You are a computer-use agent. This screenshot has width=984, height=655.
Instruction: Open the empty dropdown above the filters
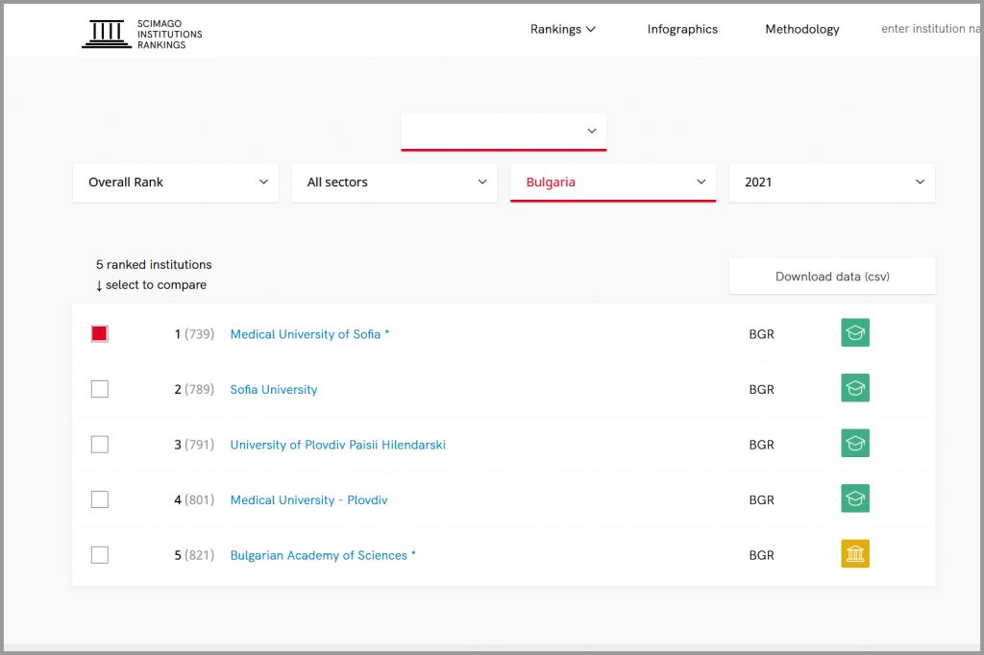[x=504, y=132]
